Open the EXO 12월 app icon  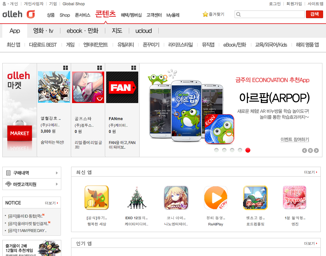[x=137, y=198]
